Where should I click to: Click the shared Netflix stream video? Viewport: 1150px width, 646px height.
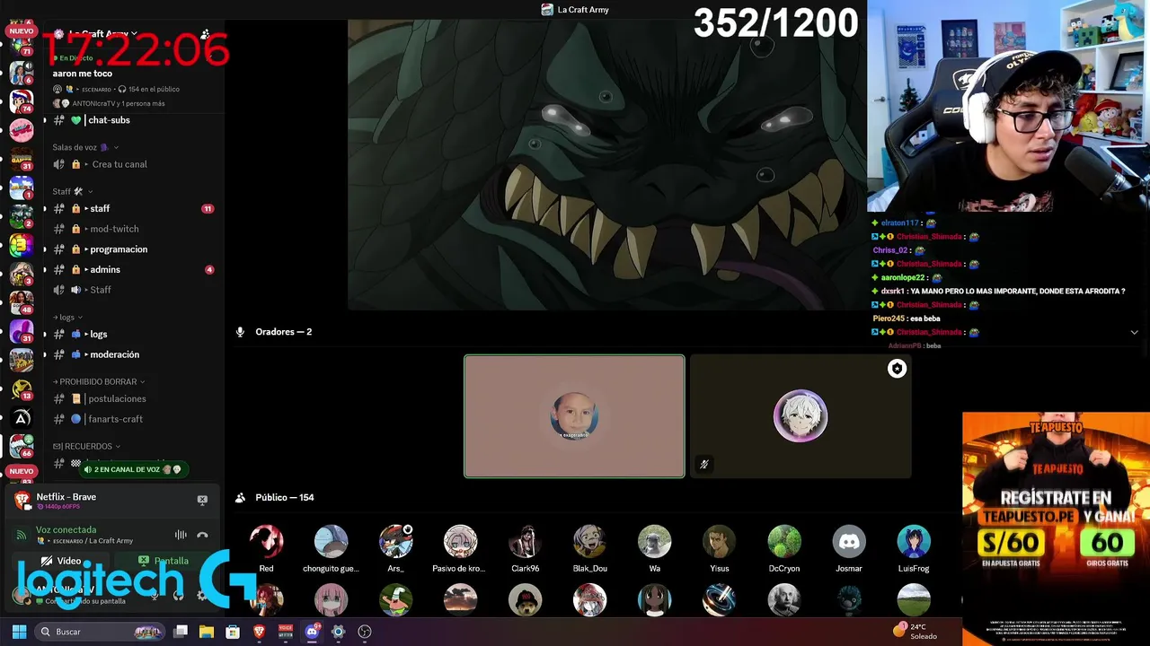607,165
